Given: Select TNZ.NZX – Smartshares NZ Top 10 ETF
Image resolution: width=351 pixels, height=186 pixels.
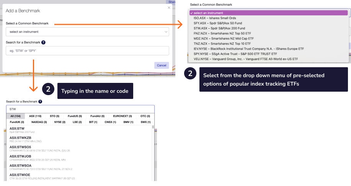Looking at the screenshot, I should click(x=268, y=44).
